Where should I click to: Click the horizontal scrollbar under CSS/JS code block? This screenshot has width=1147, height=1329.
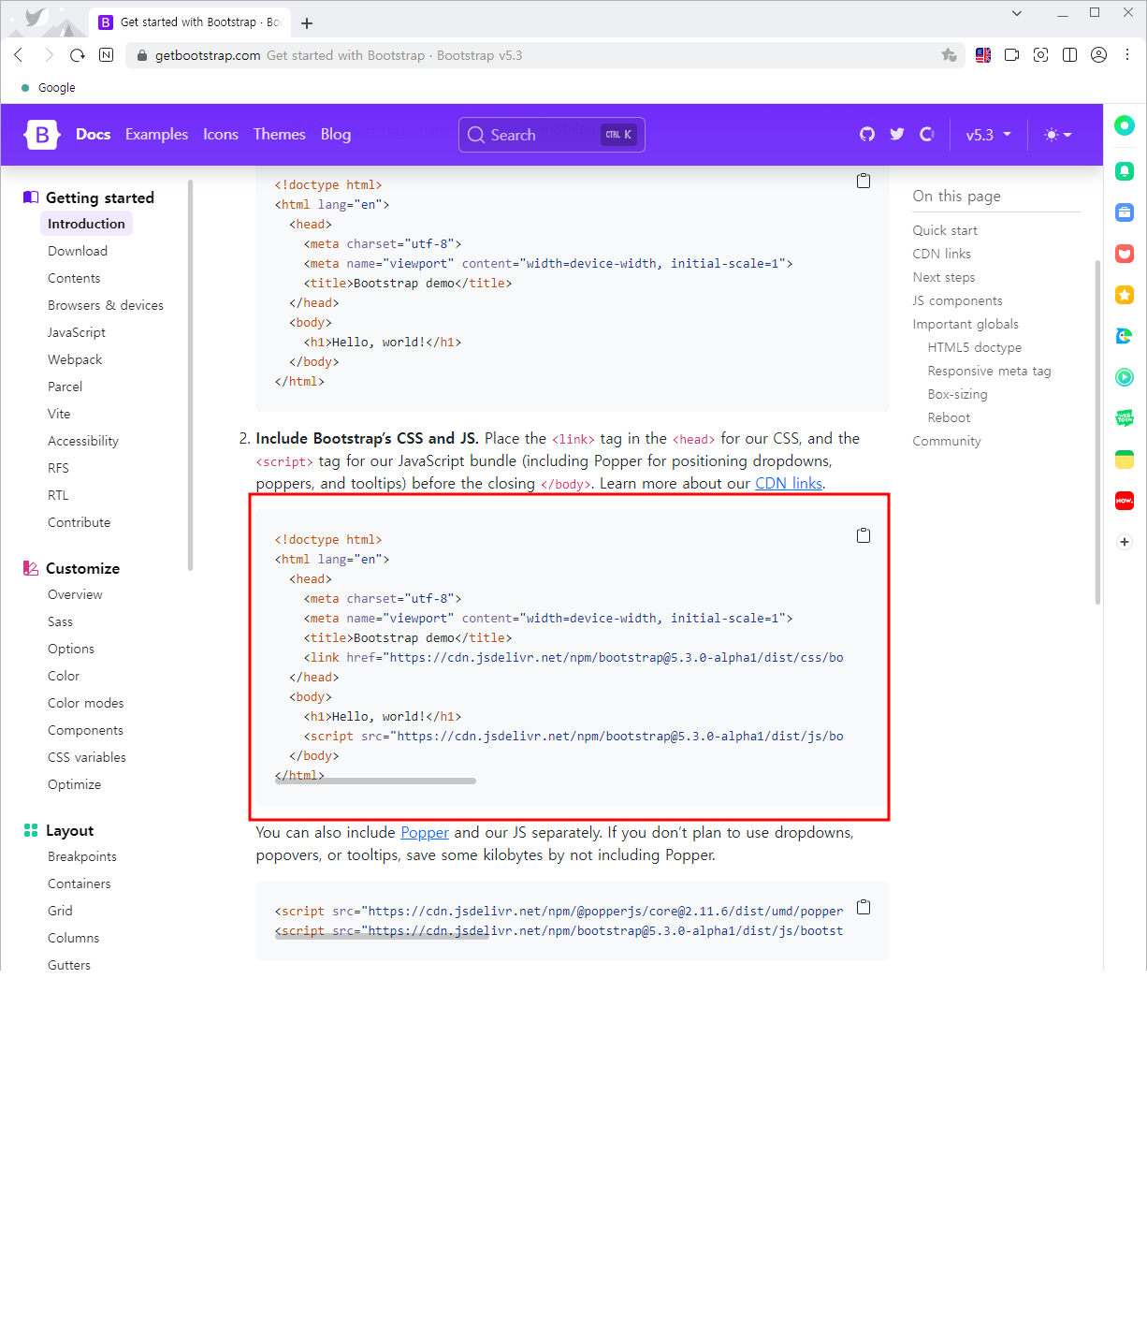coord(375,781)
